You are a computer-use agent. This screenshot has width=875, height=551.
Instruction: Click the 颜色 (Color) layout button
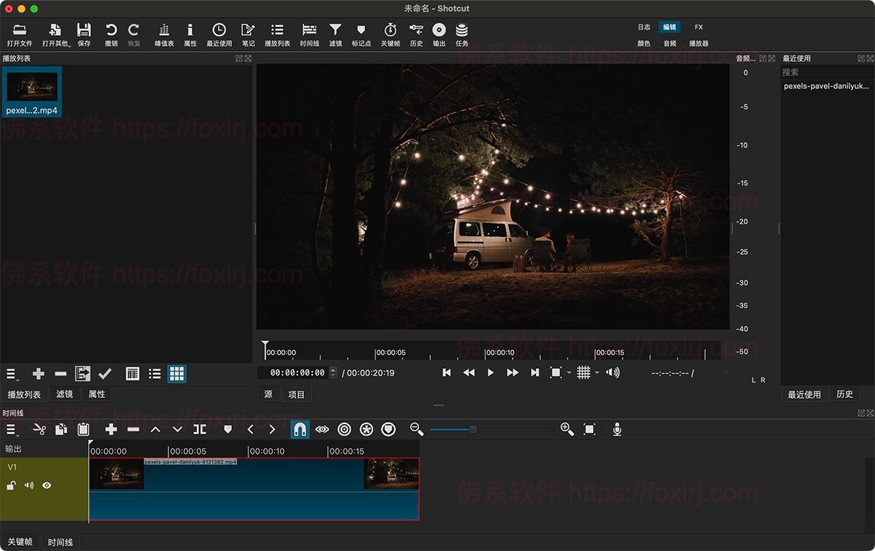click(x=644, y=44)
